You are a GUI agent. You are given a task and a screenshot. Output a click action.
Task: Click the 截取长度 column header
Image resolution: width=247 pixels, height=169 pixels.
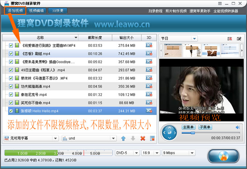click(x=95, y=38)
